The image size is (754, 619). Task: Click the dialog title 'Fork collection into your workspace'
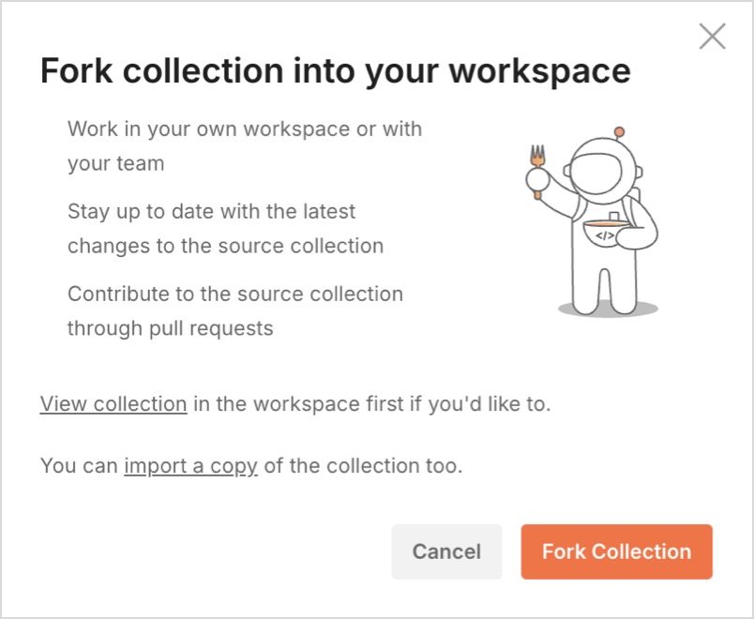[x=335, y=71]
